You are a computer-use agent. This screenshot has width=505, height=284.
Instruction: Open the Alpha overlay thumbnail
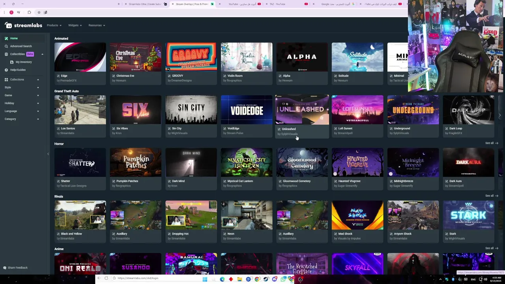(x=302, y=57)
